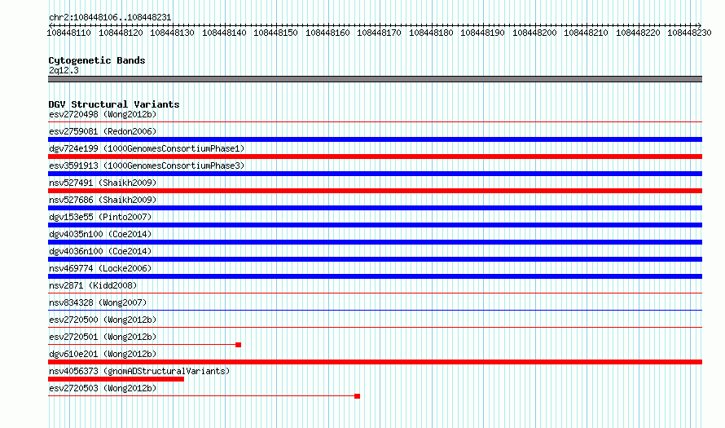Select dgv4036n100 (Coe2014) label
Image resolution: width=725 pixels, height=428 pixels.
pyautogui.click(x=100, y=251)
